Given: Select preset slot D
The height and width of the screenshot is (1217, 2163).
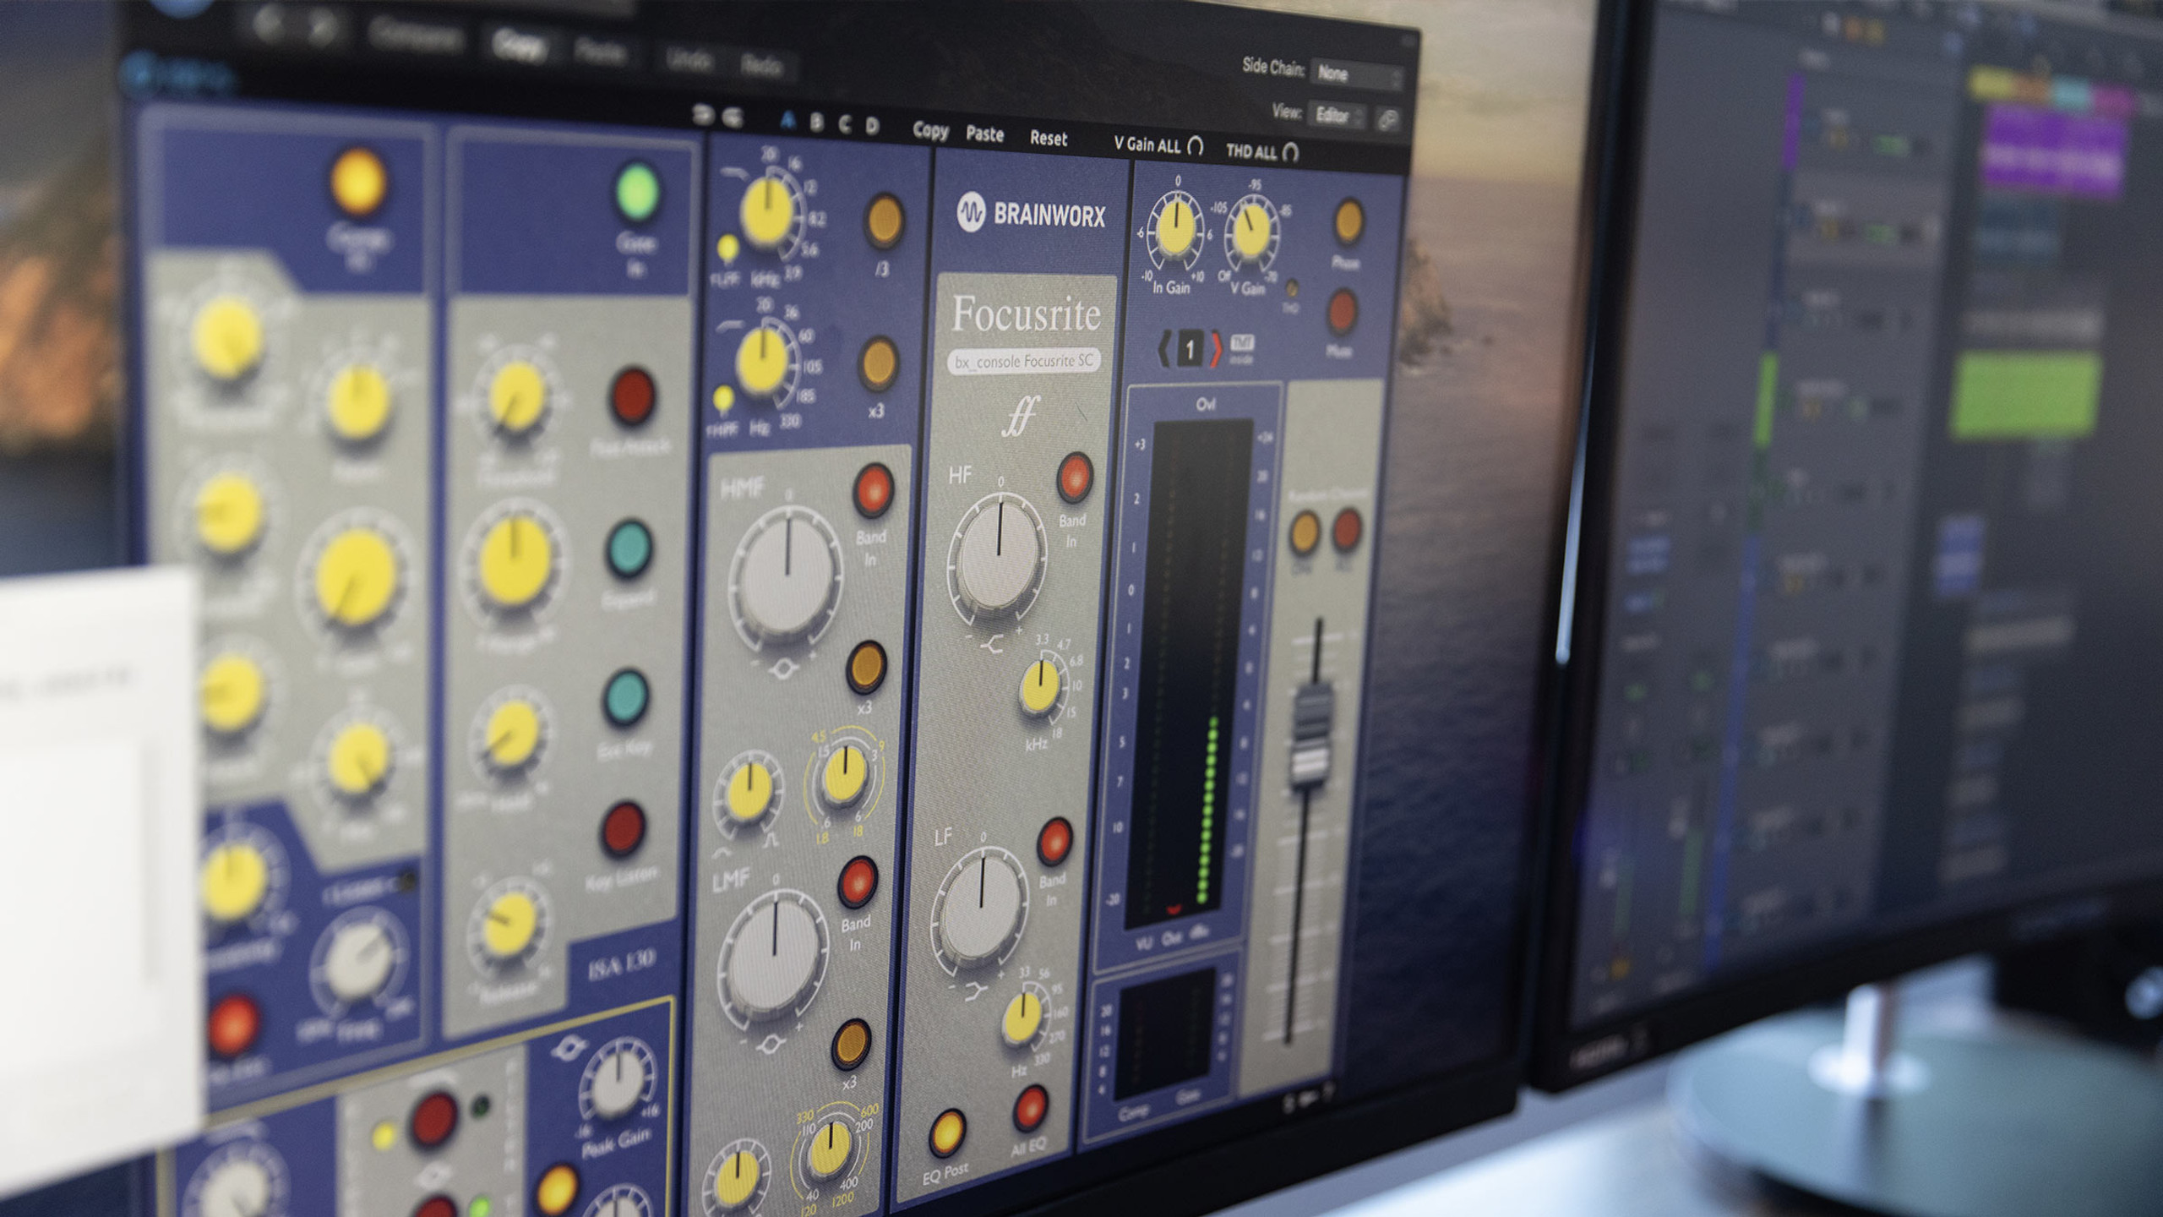Looking at the screenshot, I should (872, 127).
